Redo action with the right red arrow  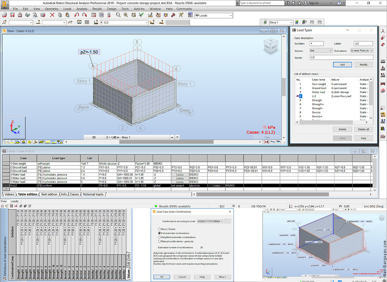84,15
